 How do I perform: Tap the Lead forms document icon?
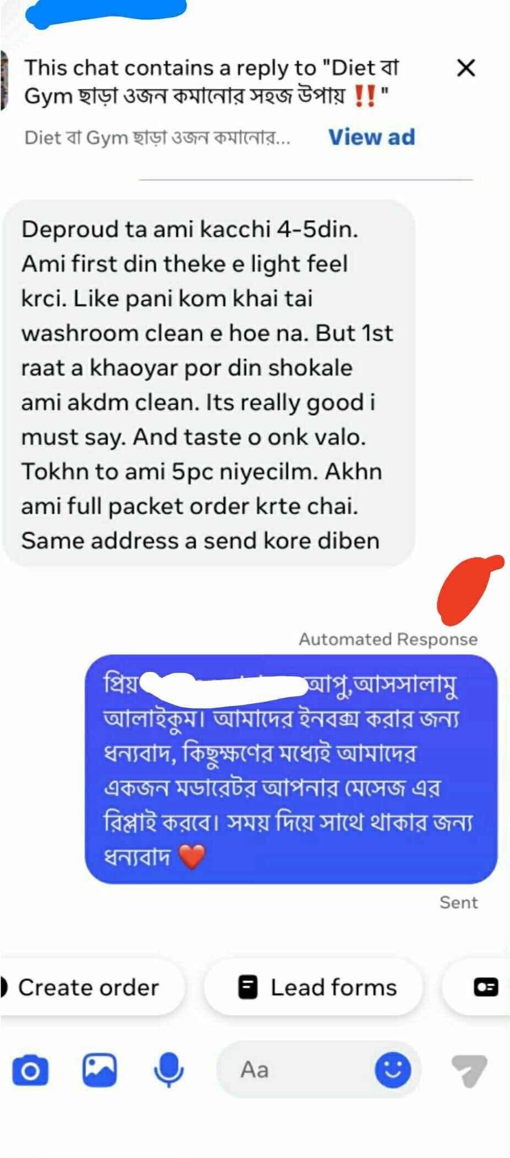(248, 987)
